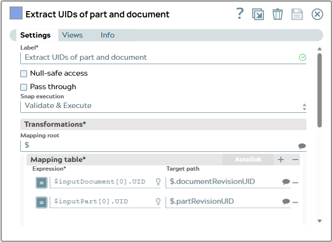The width and height of the screenshot is (332, 242).
Task: Click the green check icon in Label field
Action: pos(303,57)
